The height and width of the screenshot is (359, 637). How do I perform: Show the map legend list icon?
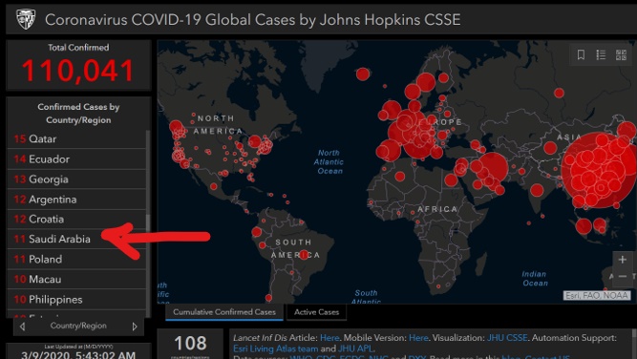coord(601,54)
